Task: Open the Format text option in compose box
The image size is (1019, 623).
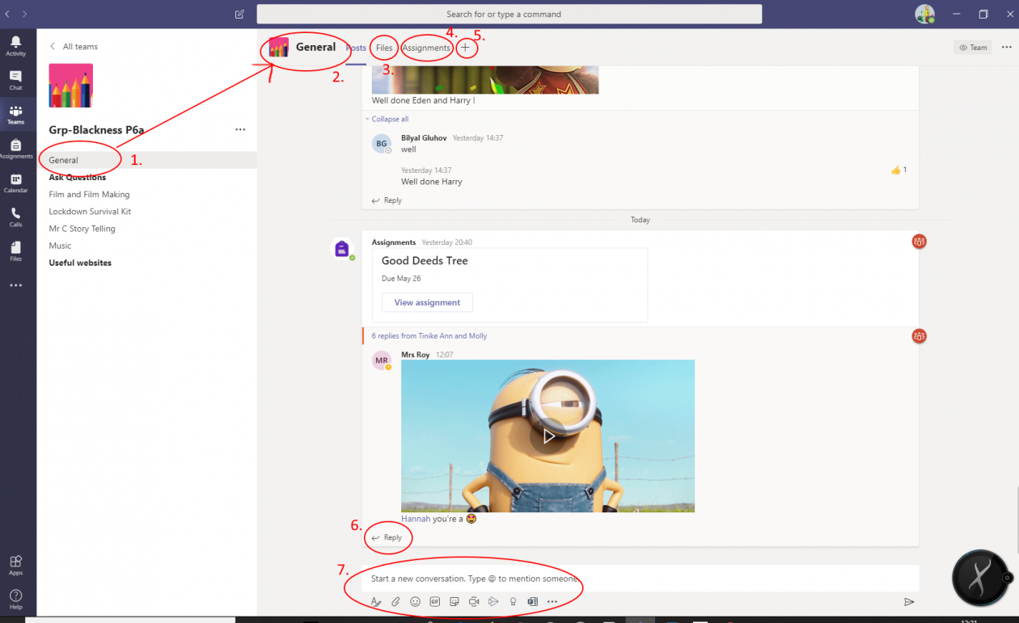Action: (375, 601)
